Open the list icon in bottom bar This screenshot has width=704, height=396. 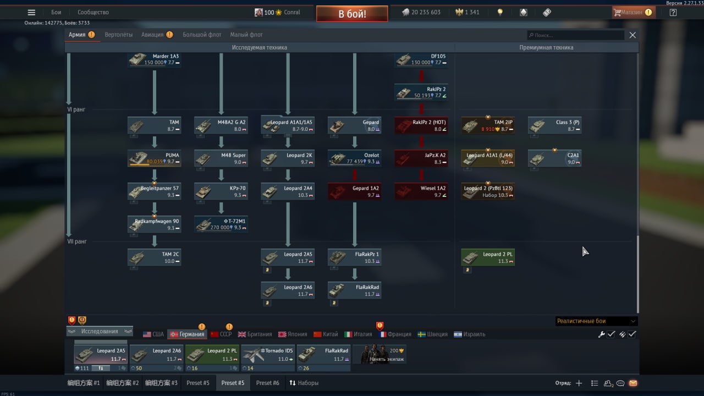click(x=595, y=383)
